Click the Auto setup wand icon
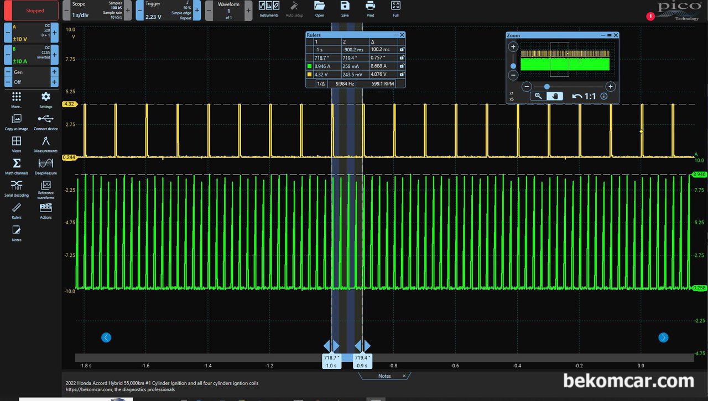The height and width of the screenshot is (401, 708). (294, 8)
